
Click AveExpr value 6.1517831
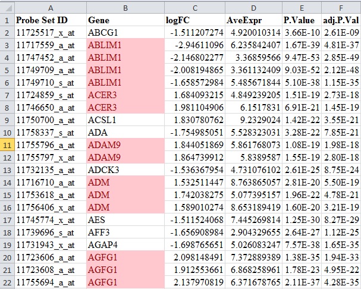coord(253,108)
